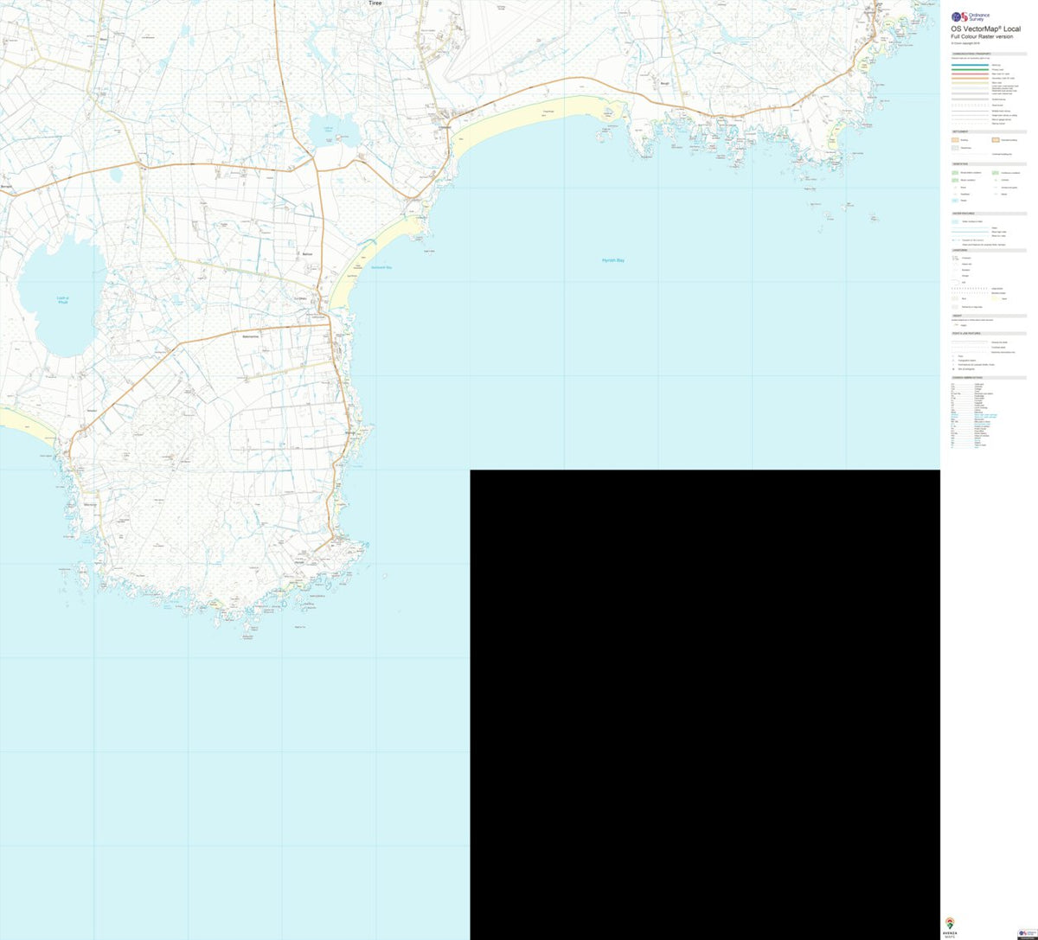Click the Settlement legend section header

(x=958, y=131)
